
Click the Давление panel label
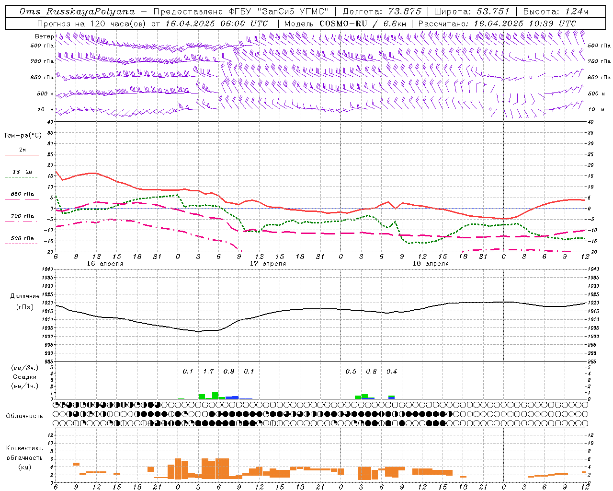(x=25, y=296)
